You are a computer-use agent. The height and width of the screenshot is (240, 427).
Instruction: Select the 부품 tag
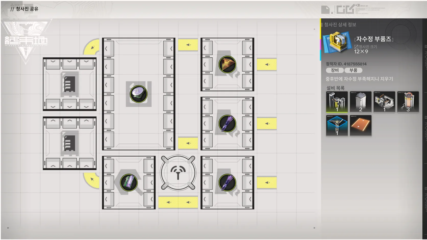pos(353,70)
